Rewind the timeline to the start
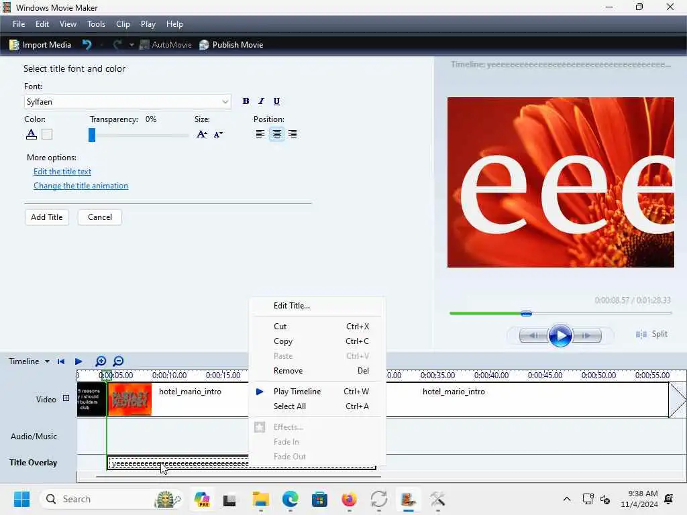The width and height of the screenshot is (687, 515). (x=61, y=361)
